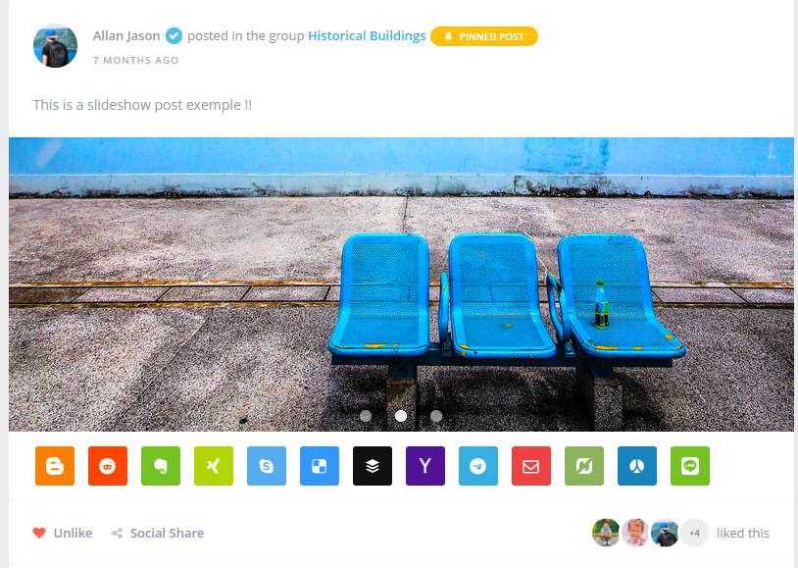Click the Social Share text
Screen dimensions: 798x568
167,533
